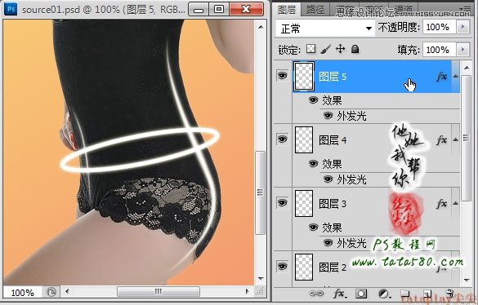Toggle all 效果 under 图层 4
This screenshot has width=478, height=305.
pyautogui.click(x=313, y=163)
